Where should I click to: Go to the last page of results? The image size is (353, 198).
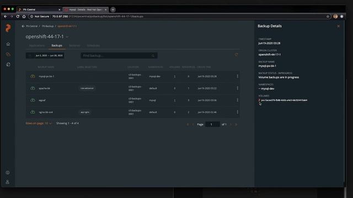pos(236,124)
